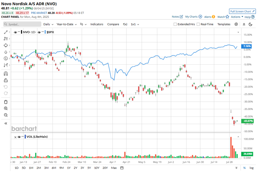Open the date range calendar picker
The image size is (263, 177).
tap(122, 168)
